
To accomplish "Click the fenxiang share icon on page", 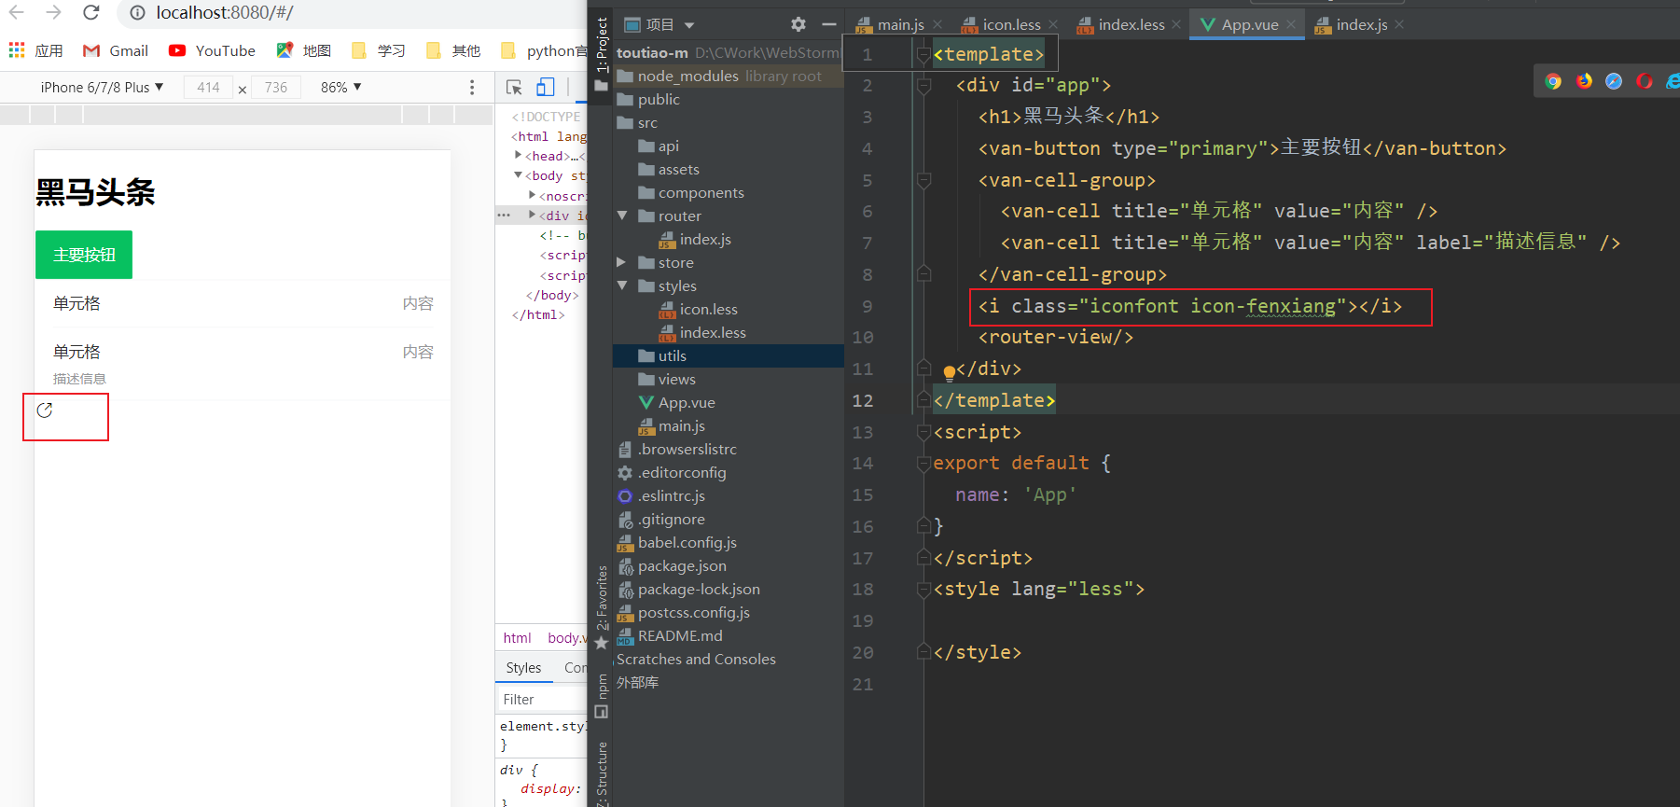I will click(x=44, y=410).
